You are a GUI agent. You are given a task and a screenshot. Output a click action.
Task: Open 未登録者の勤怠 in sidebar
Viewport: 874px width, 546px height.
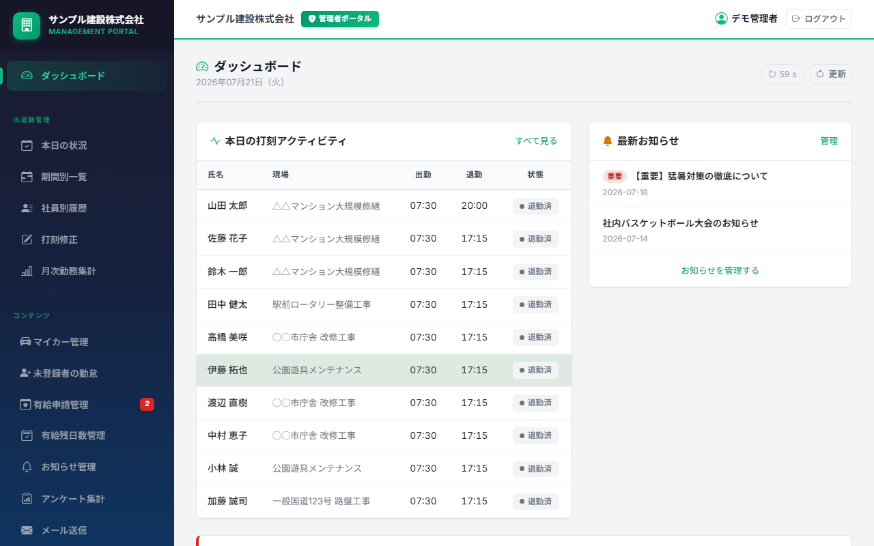click(x=87, y=373)
